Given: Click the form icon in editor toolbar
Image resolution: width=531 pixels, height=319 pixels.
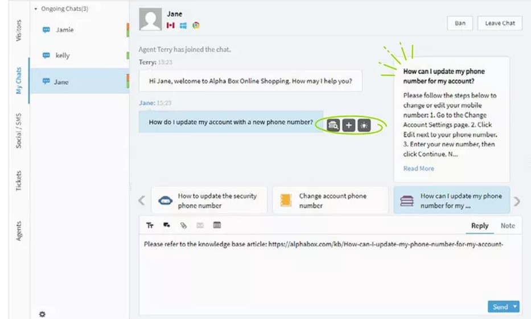Looking at the screenshot, I should [217, 225].
